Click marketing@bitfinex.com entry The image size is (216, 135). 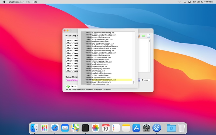102,73
